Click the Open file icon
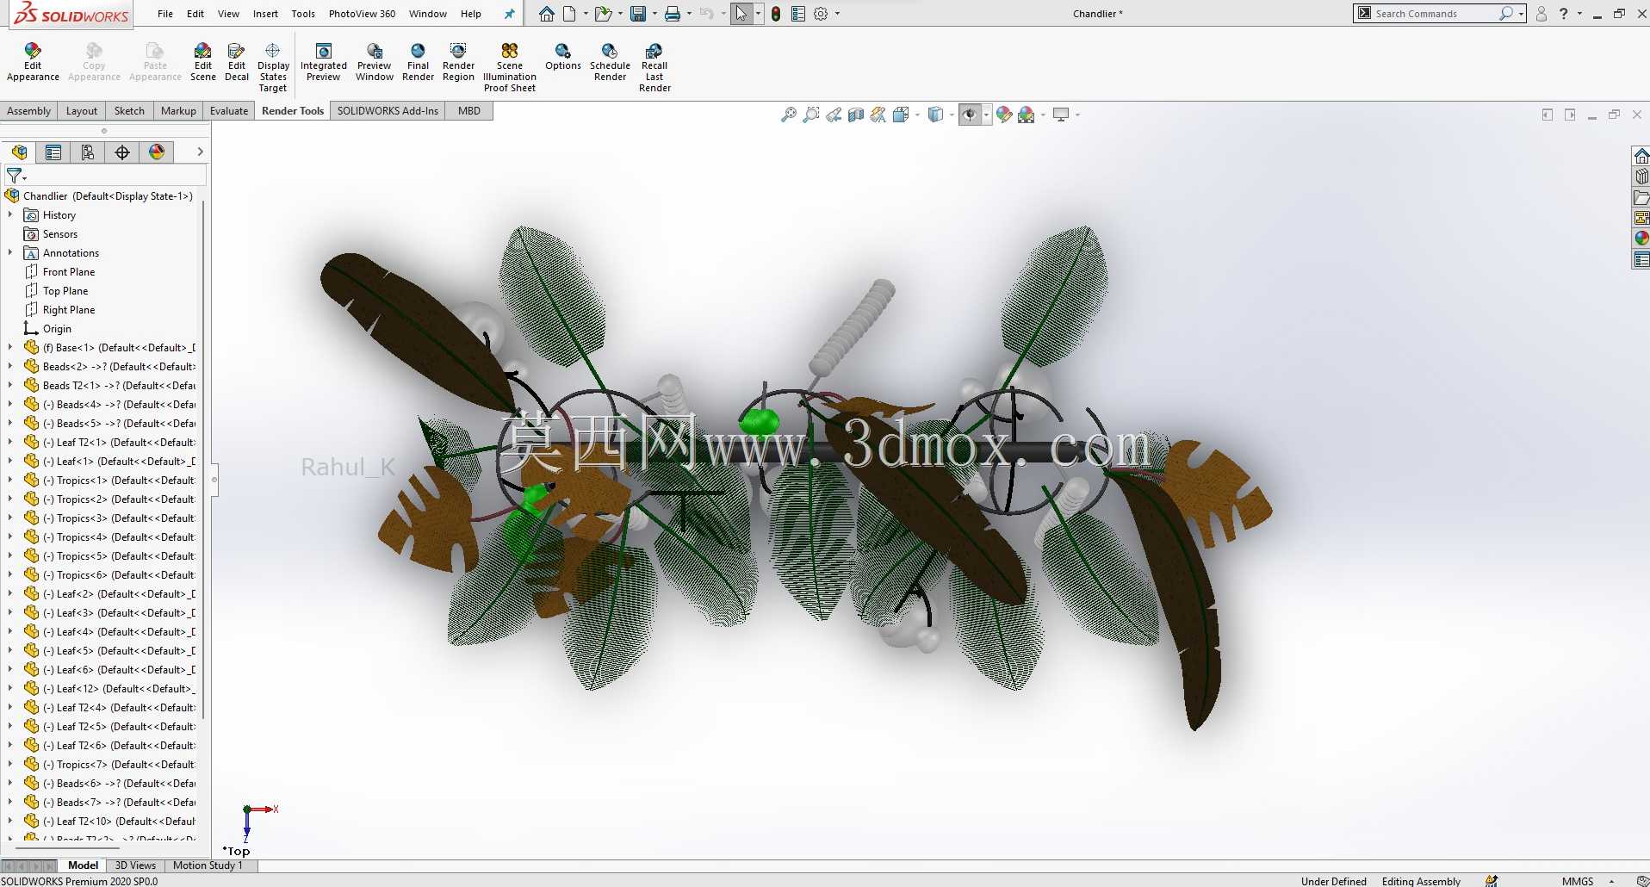1650x887 pixels. tap(603, 14)
